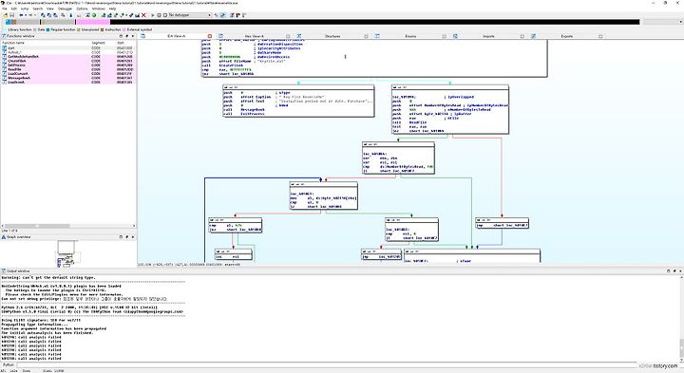Float the Output window panel
Viewport: 684px width, 373px height.
[669, 271]
